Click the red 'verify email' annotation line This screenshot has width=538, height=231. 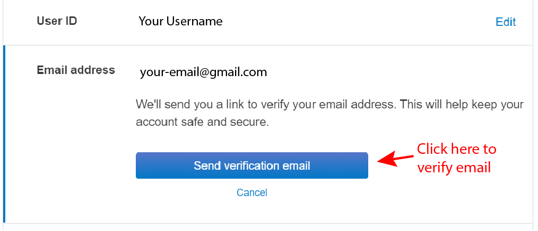454,168
